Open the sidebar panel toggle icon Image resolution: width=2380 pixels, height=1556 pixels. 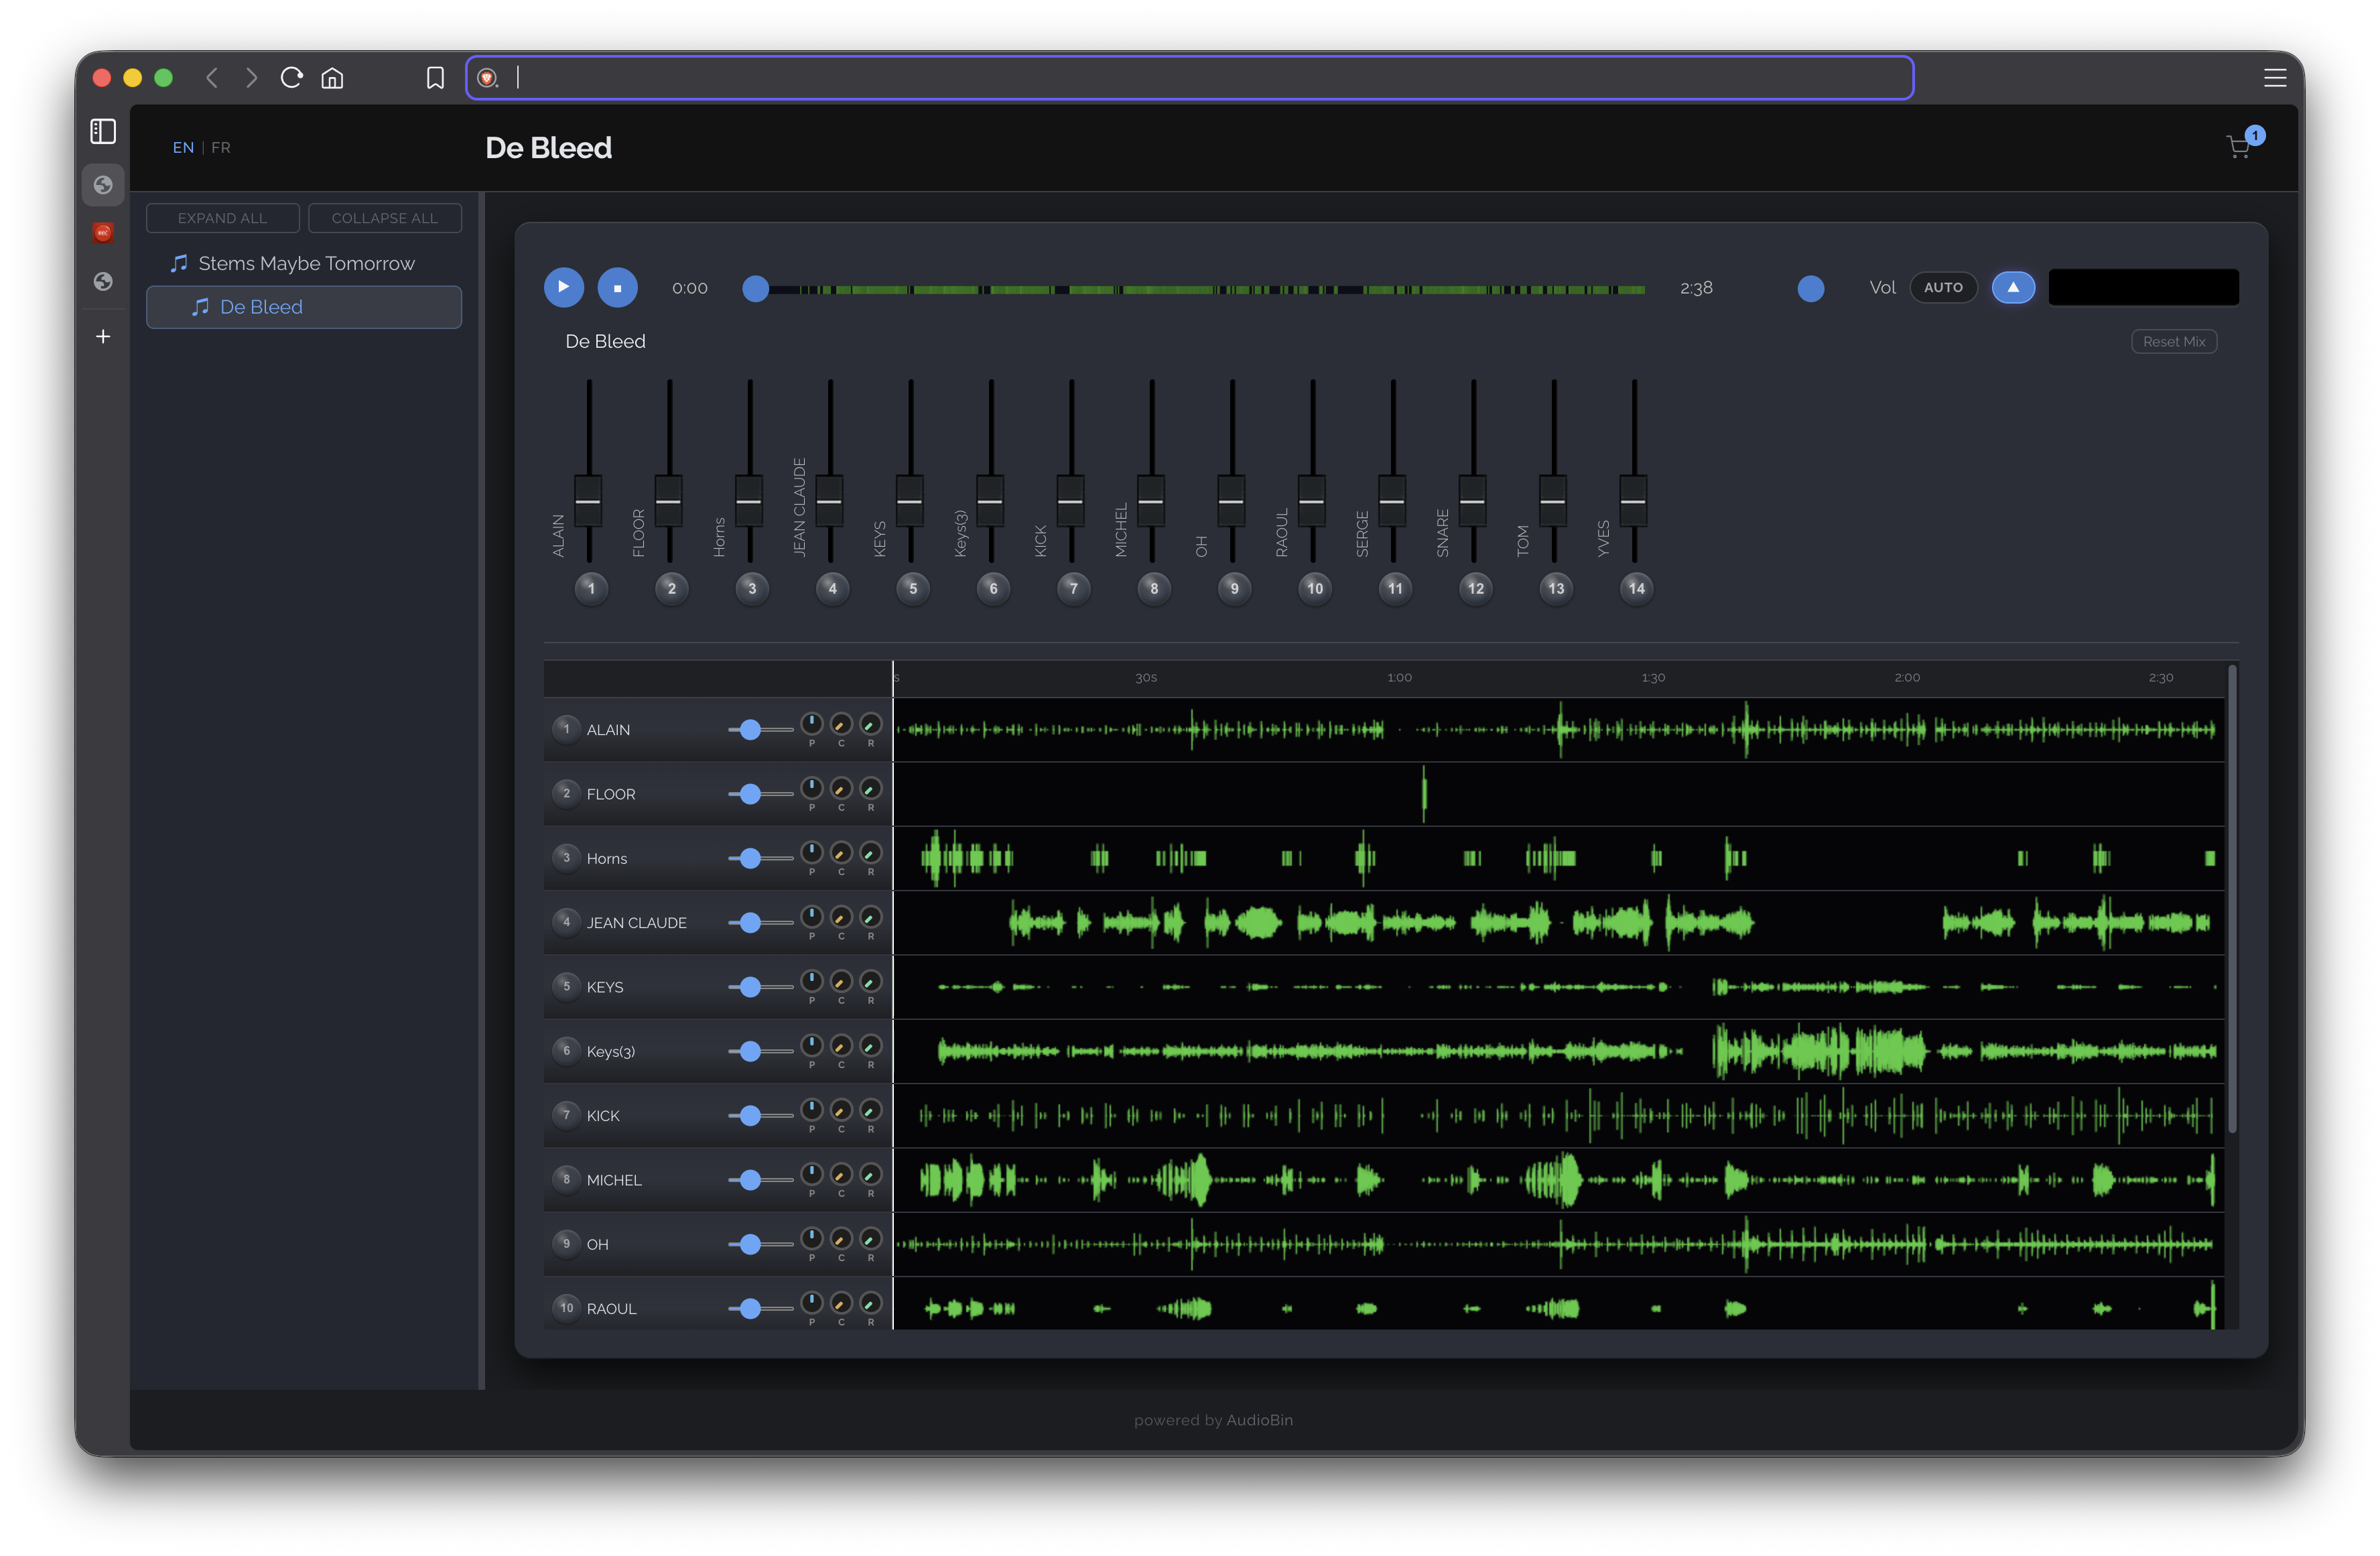tap(102, 131)
